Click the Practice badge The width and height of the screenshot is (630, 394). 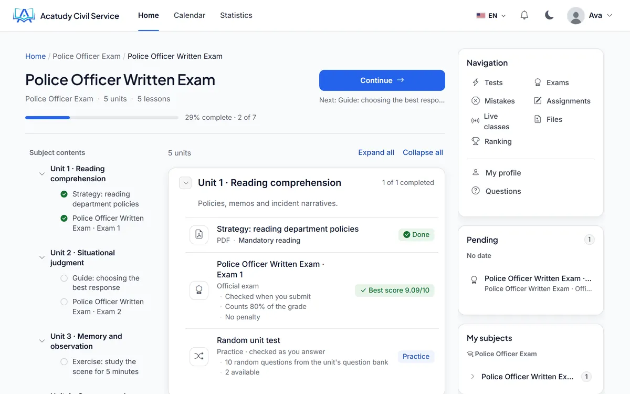[x=416, y=356]
